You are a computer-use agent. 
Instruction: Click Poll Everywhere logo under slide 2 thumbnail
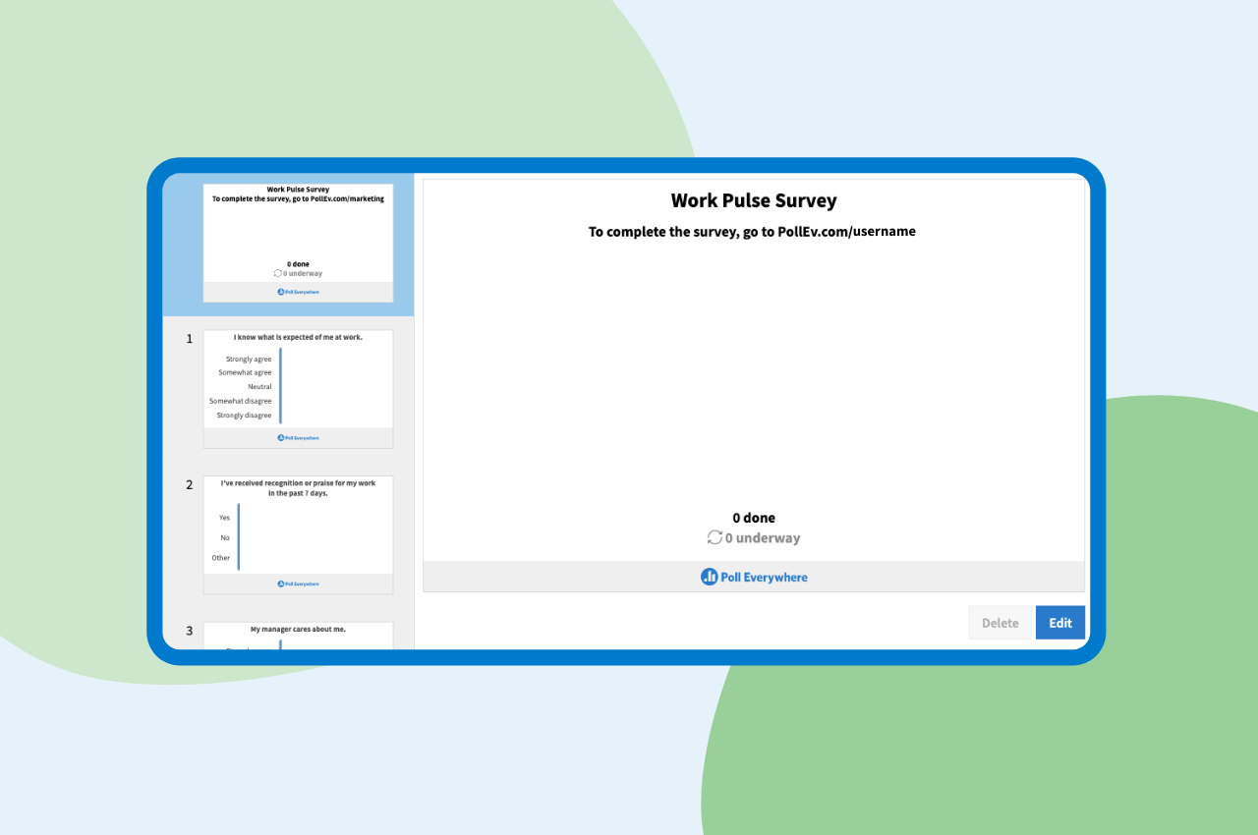pyautogui.click(x=298, y=584)
